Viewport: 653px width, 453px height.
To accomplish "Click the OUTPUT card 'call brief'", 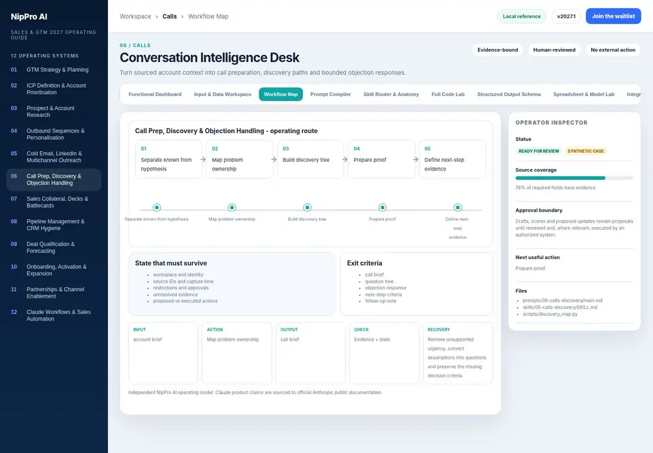I will [310, 353].
